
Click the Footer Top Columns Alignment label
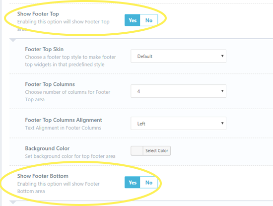point(64,120)
